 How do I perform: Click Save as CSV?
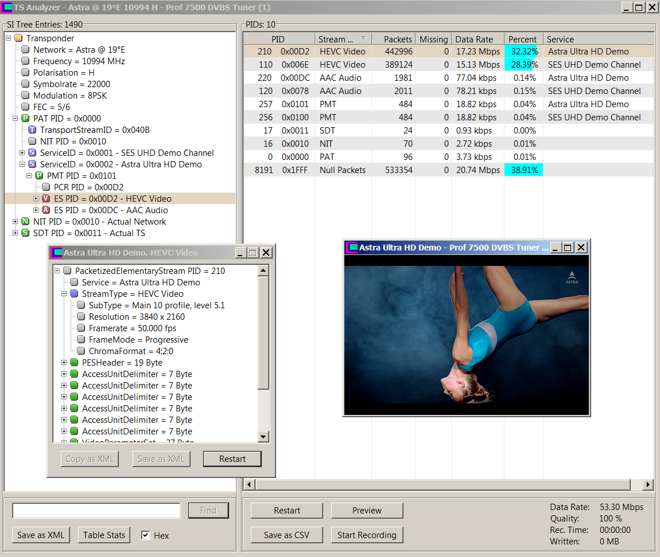click(286, 535)
